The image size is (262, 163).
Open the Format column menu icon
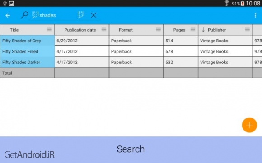(158, 29)
